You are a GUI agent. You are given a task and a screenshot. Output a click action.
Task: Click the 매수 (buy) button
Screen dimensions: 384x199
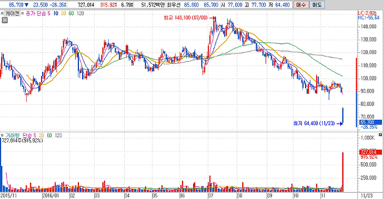click(301, 5)
